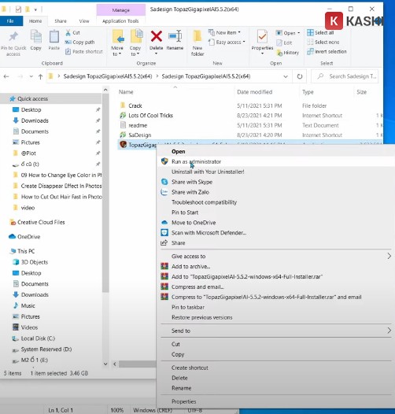Select the Crack folder
Viewport: 395px width, 414px height.
[135, 105]
